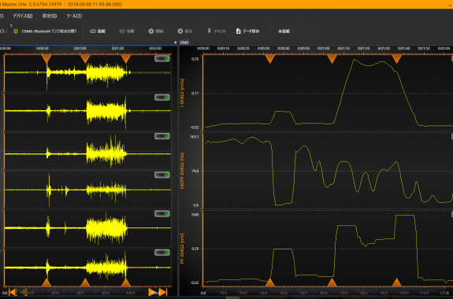This screenshot has width=453, height=299.
Task: Open the COM6 Bluetooth device dropdown
Action: (49, 31)
